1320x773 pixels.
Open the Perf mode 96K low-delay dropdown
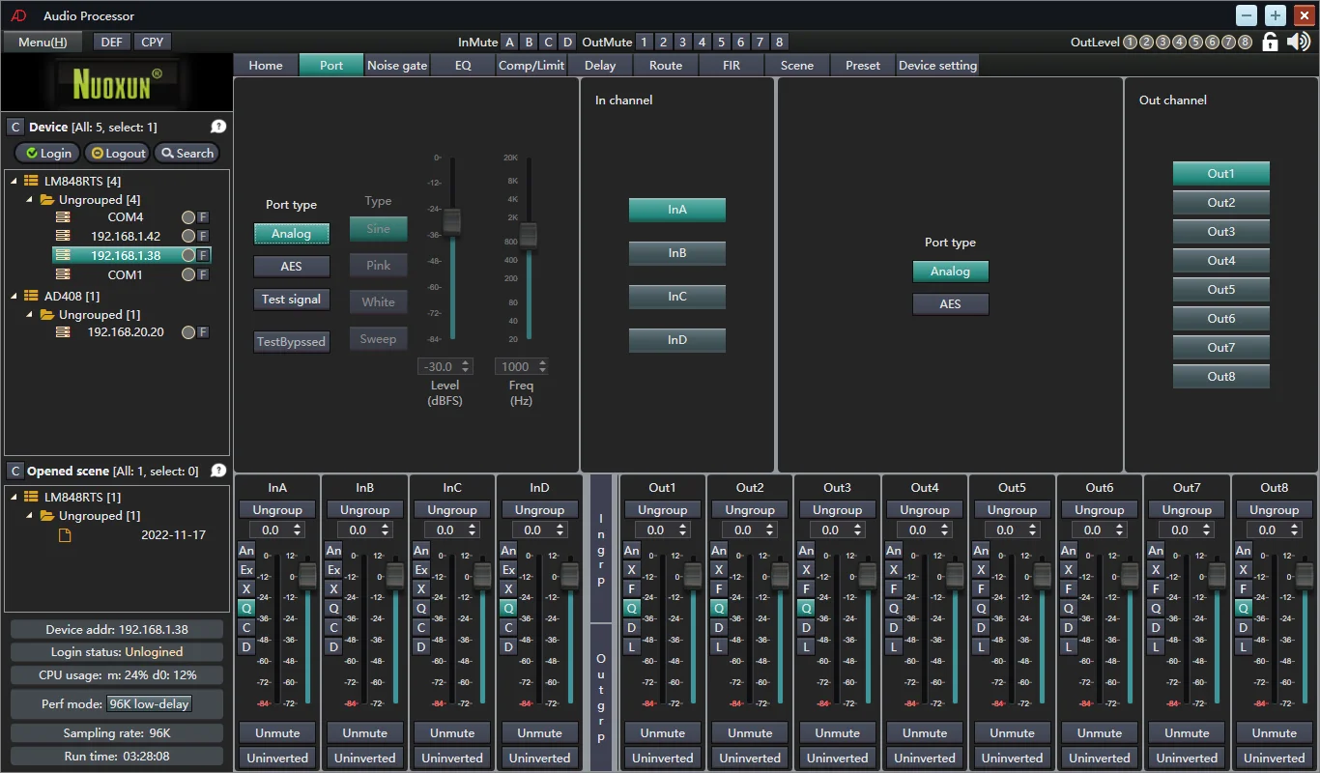[x=149, y=703]
